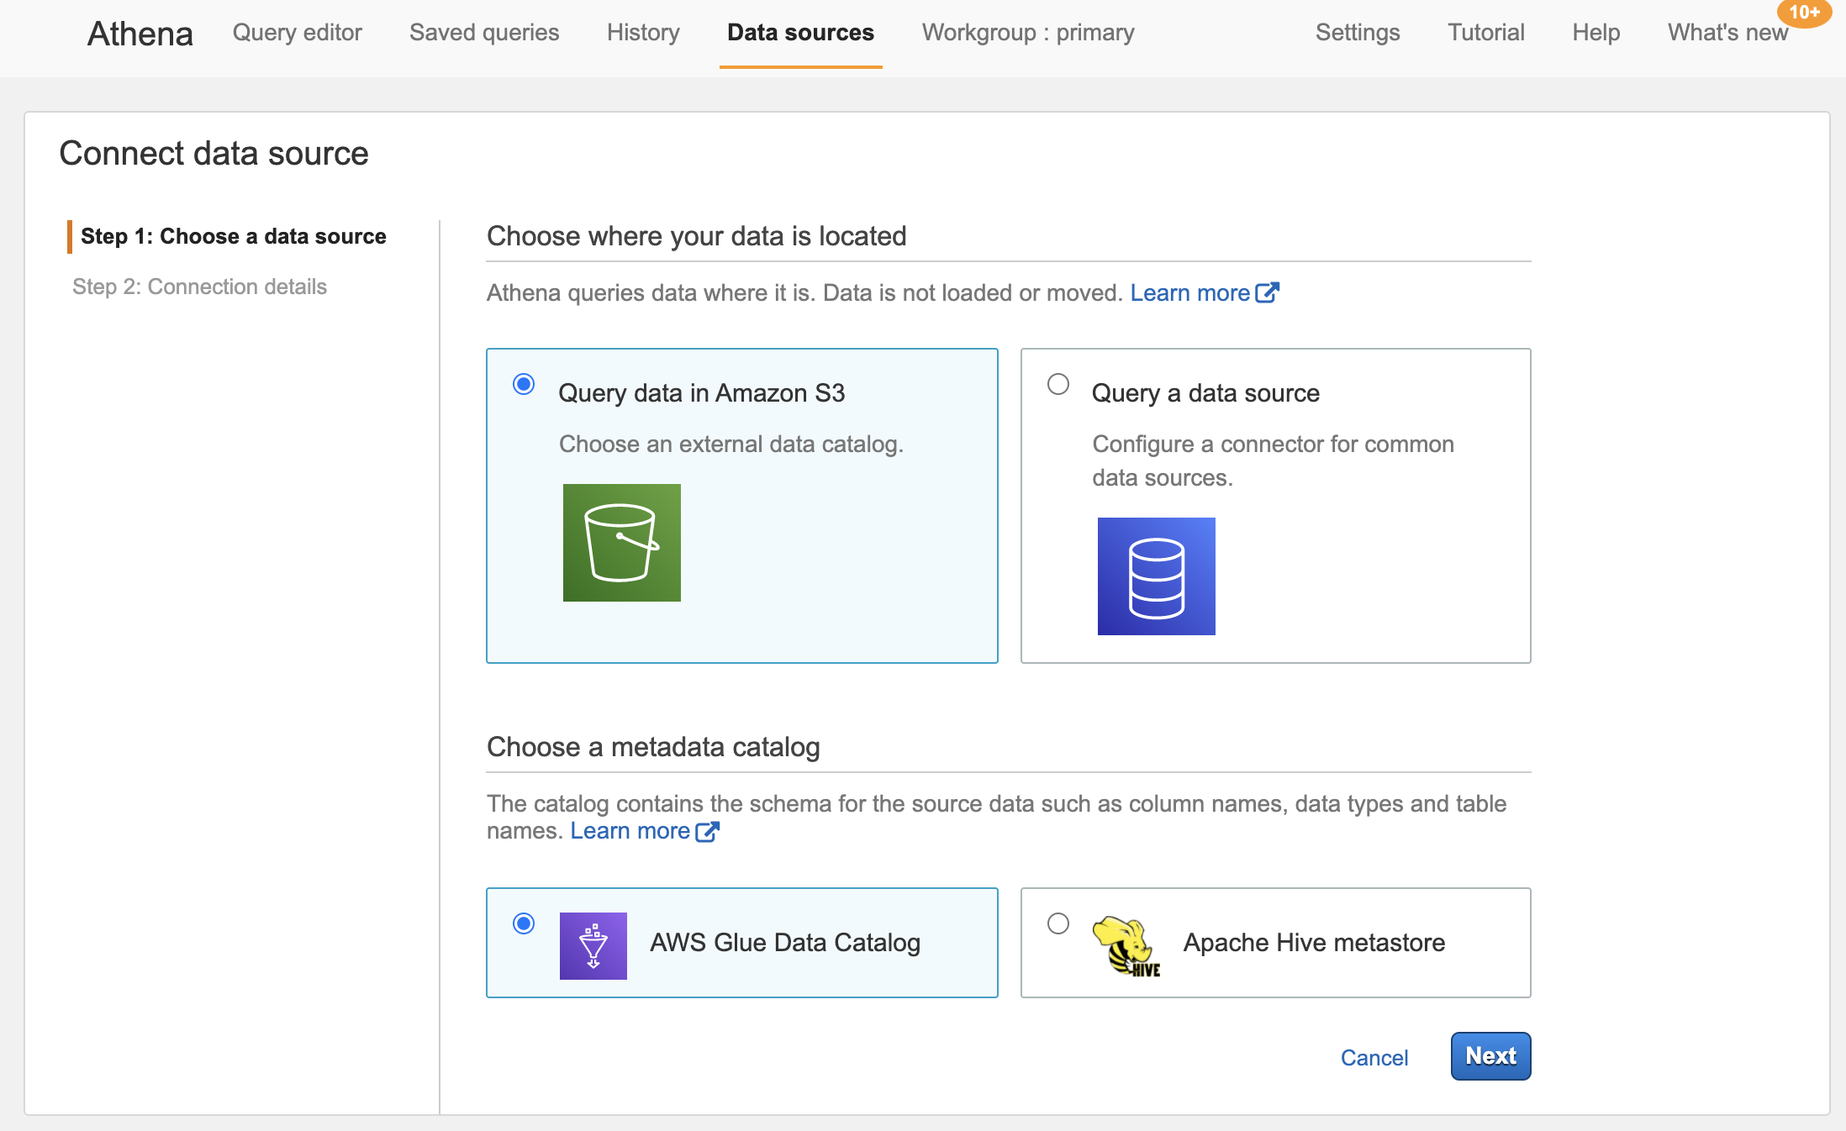This screenshot has height=1131, width=1846.
Task: Select the Query data in Amazon S3 option
Action: (525, 385)
